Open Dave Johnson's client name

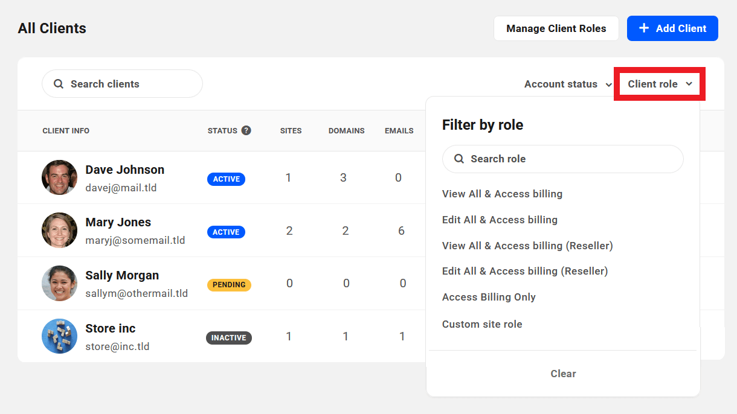click(x=125, y=170)
